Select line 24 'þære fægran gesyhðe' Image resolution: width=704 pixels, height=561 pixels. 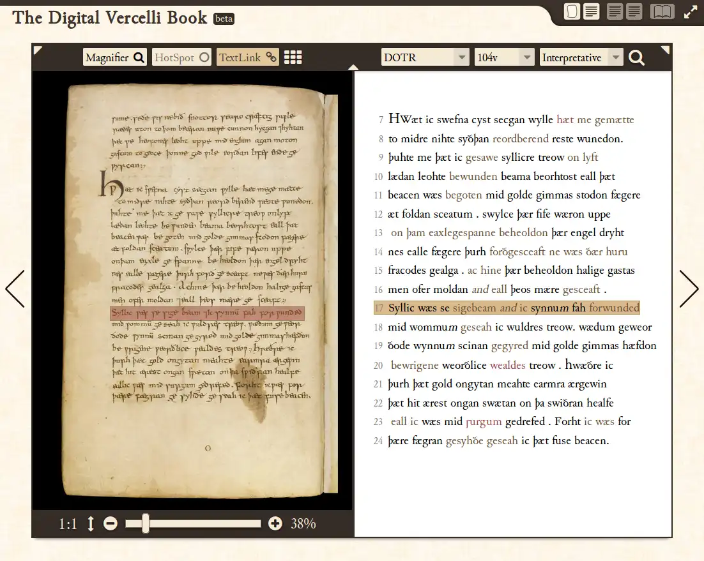[x=492, y=440]
